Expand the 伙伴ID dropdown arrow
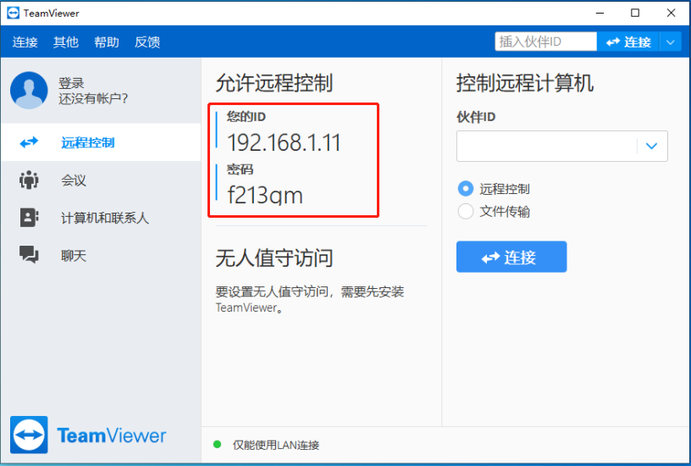691x466 pixels. coord(651,146)
